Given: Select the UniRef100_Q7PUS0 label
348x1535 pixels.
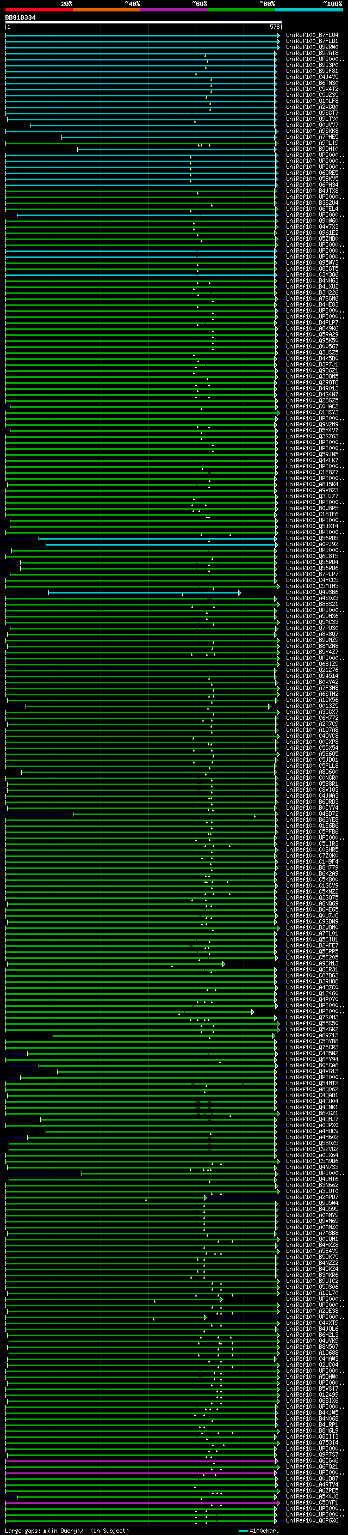Looking at the screenshot, I should click(x=312, y=628).
